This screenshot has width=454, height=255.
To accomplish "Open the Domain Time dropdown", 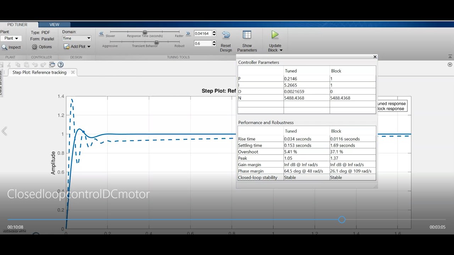I will tap(77, 38).
